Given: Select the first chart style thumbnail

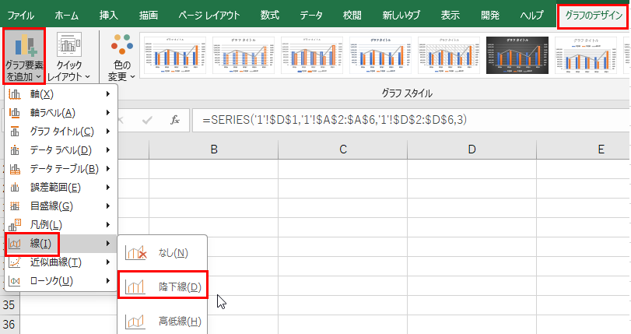Looking at the screenshot, I should (x=171, y=55).
